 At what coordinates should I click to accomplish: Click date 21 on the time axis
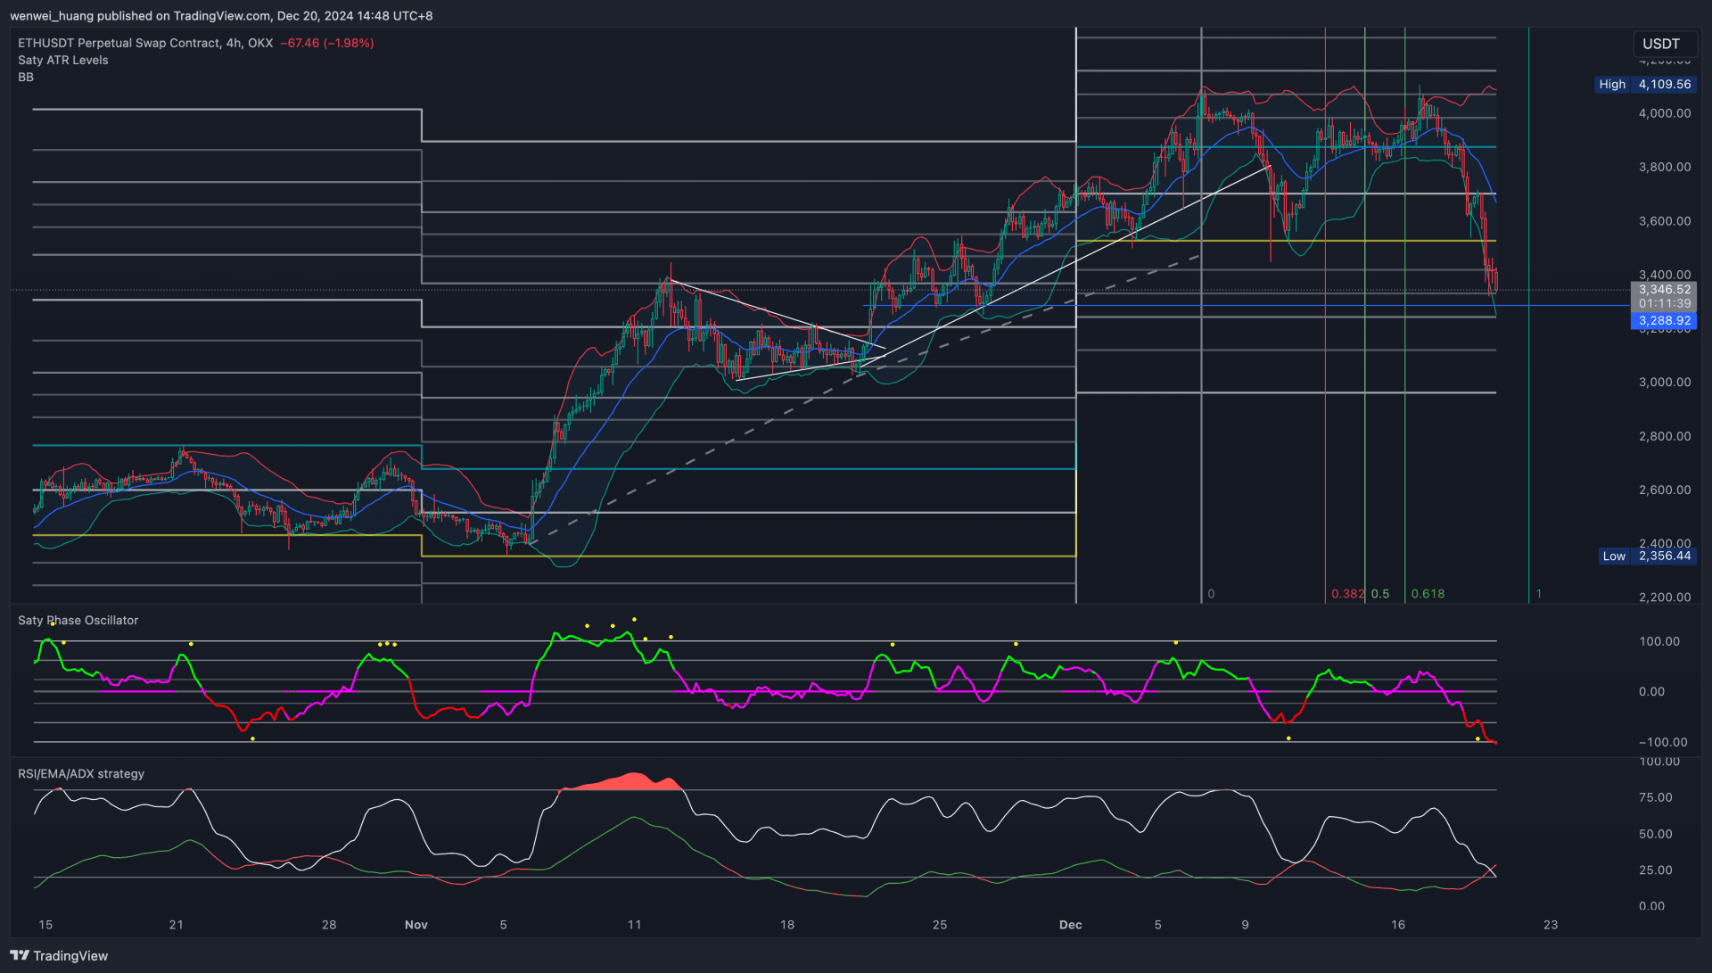tap(176, 925)
